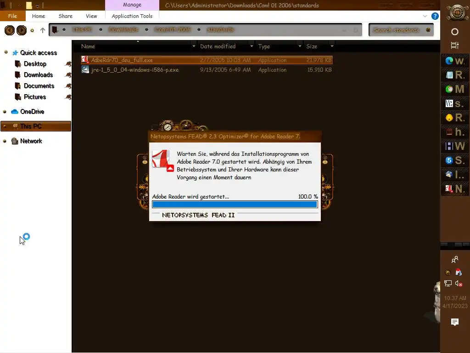Open the clock-icon taskbar item labeled M
The image size is (470, 353).
pyautogui.click(x=455, y=89)
